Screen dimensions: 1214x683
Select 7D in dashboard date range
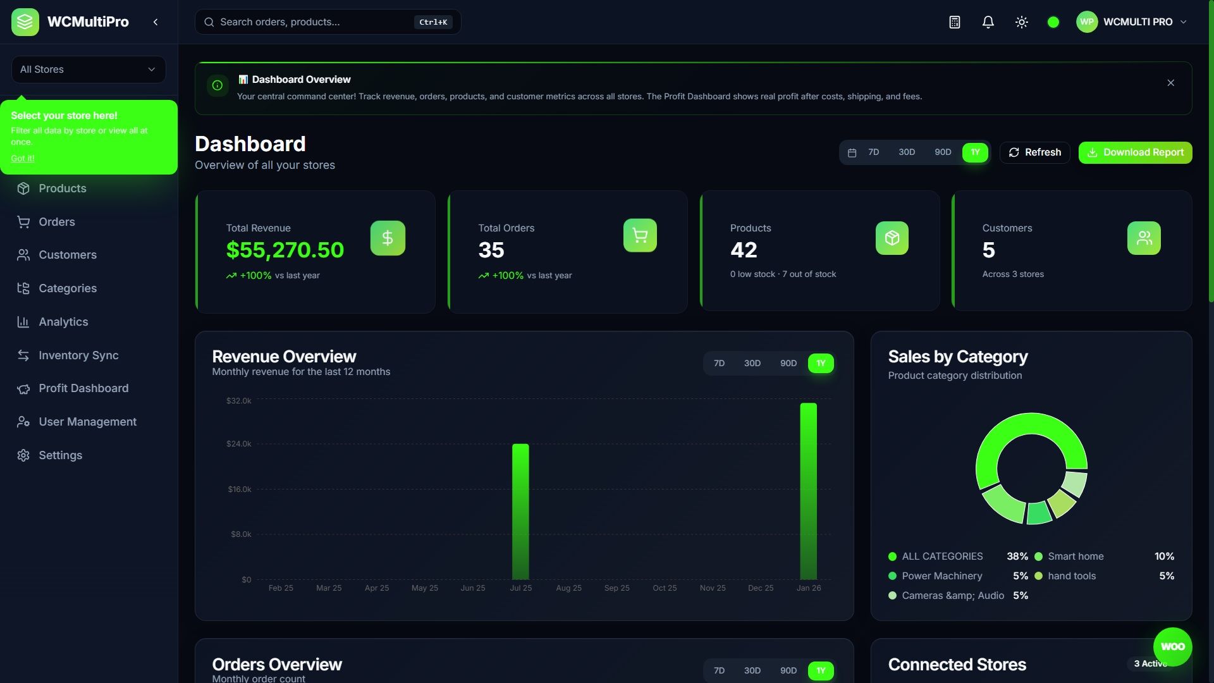[873, 152]
